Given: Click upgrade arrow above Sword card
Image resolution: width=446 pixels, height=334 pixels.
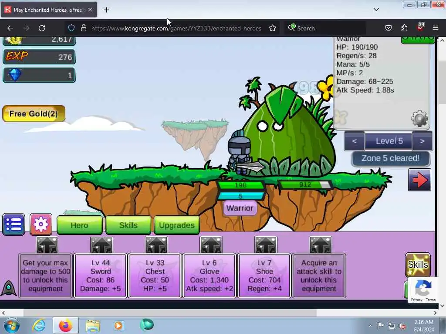Looking at the screenshot, I should [x=101, y=244].
